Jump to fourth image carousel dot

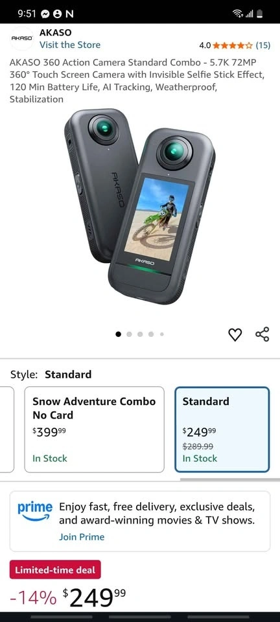coord(151,334)
